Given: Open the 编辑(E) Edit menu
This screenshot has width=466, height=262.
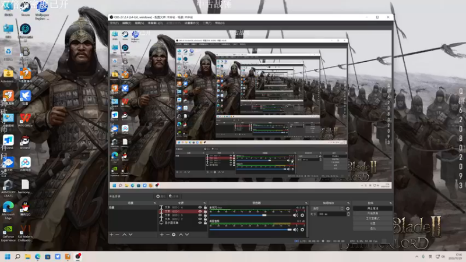Looking at the screenshot, I should pos(126,23).
